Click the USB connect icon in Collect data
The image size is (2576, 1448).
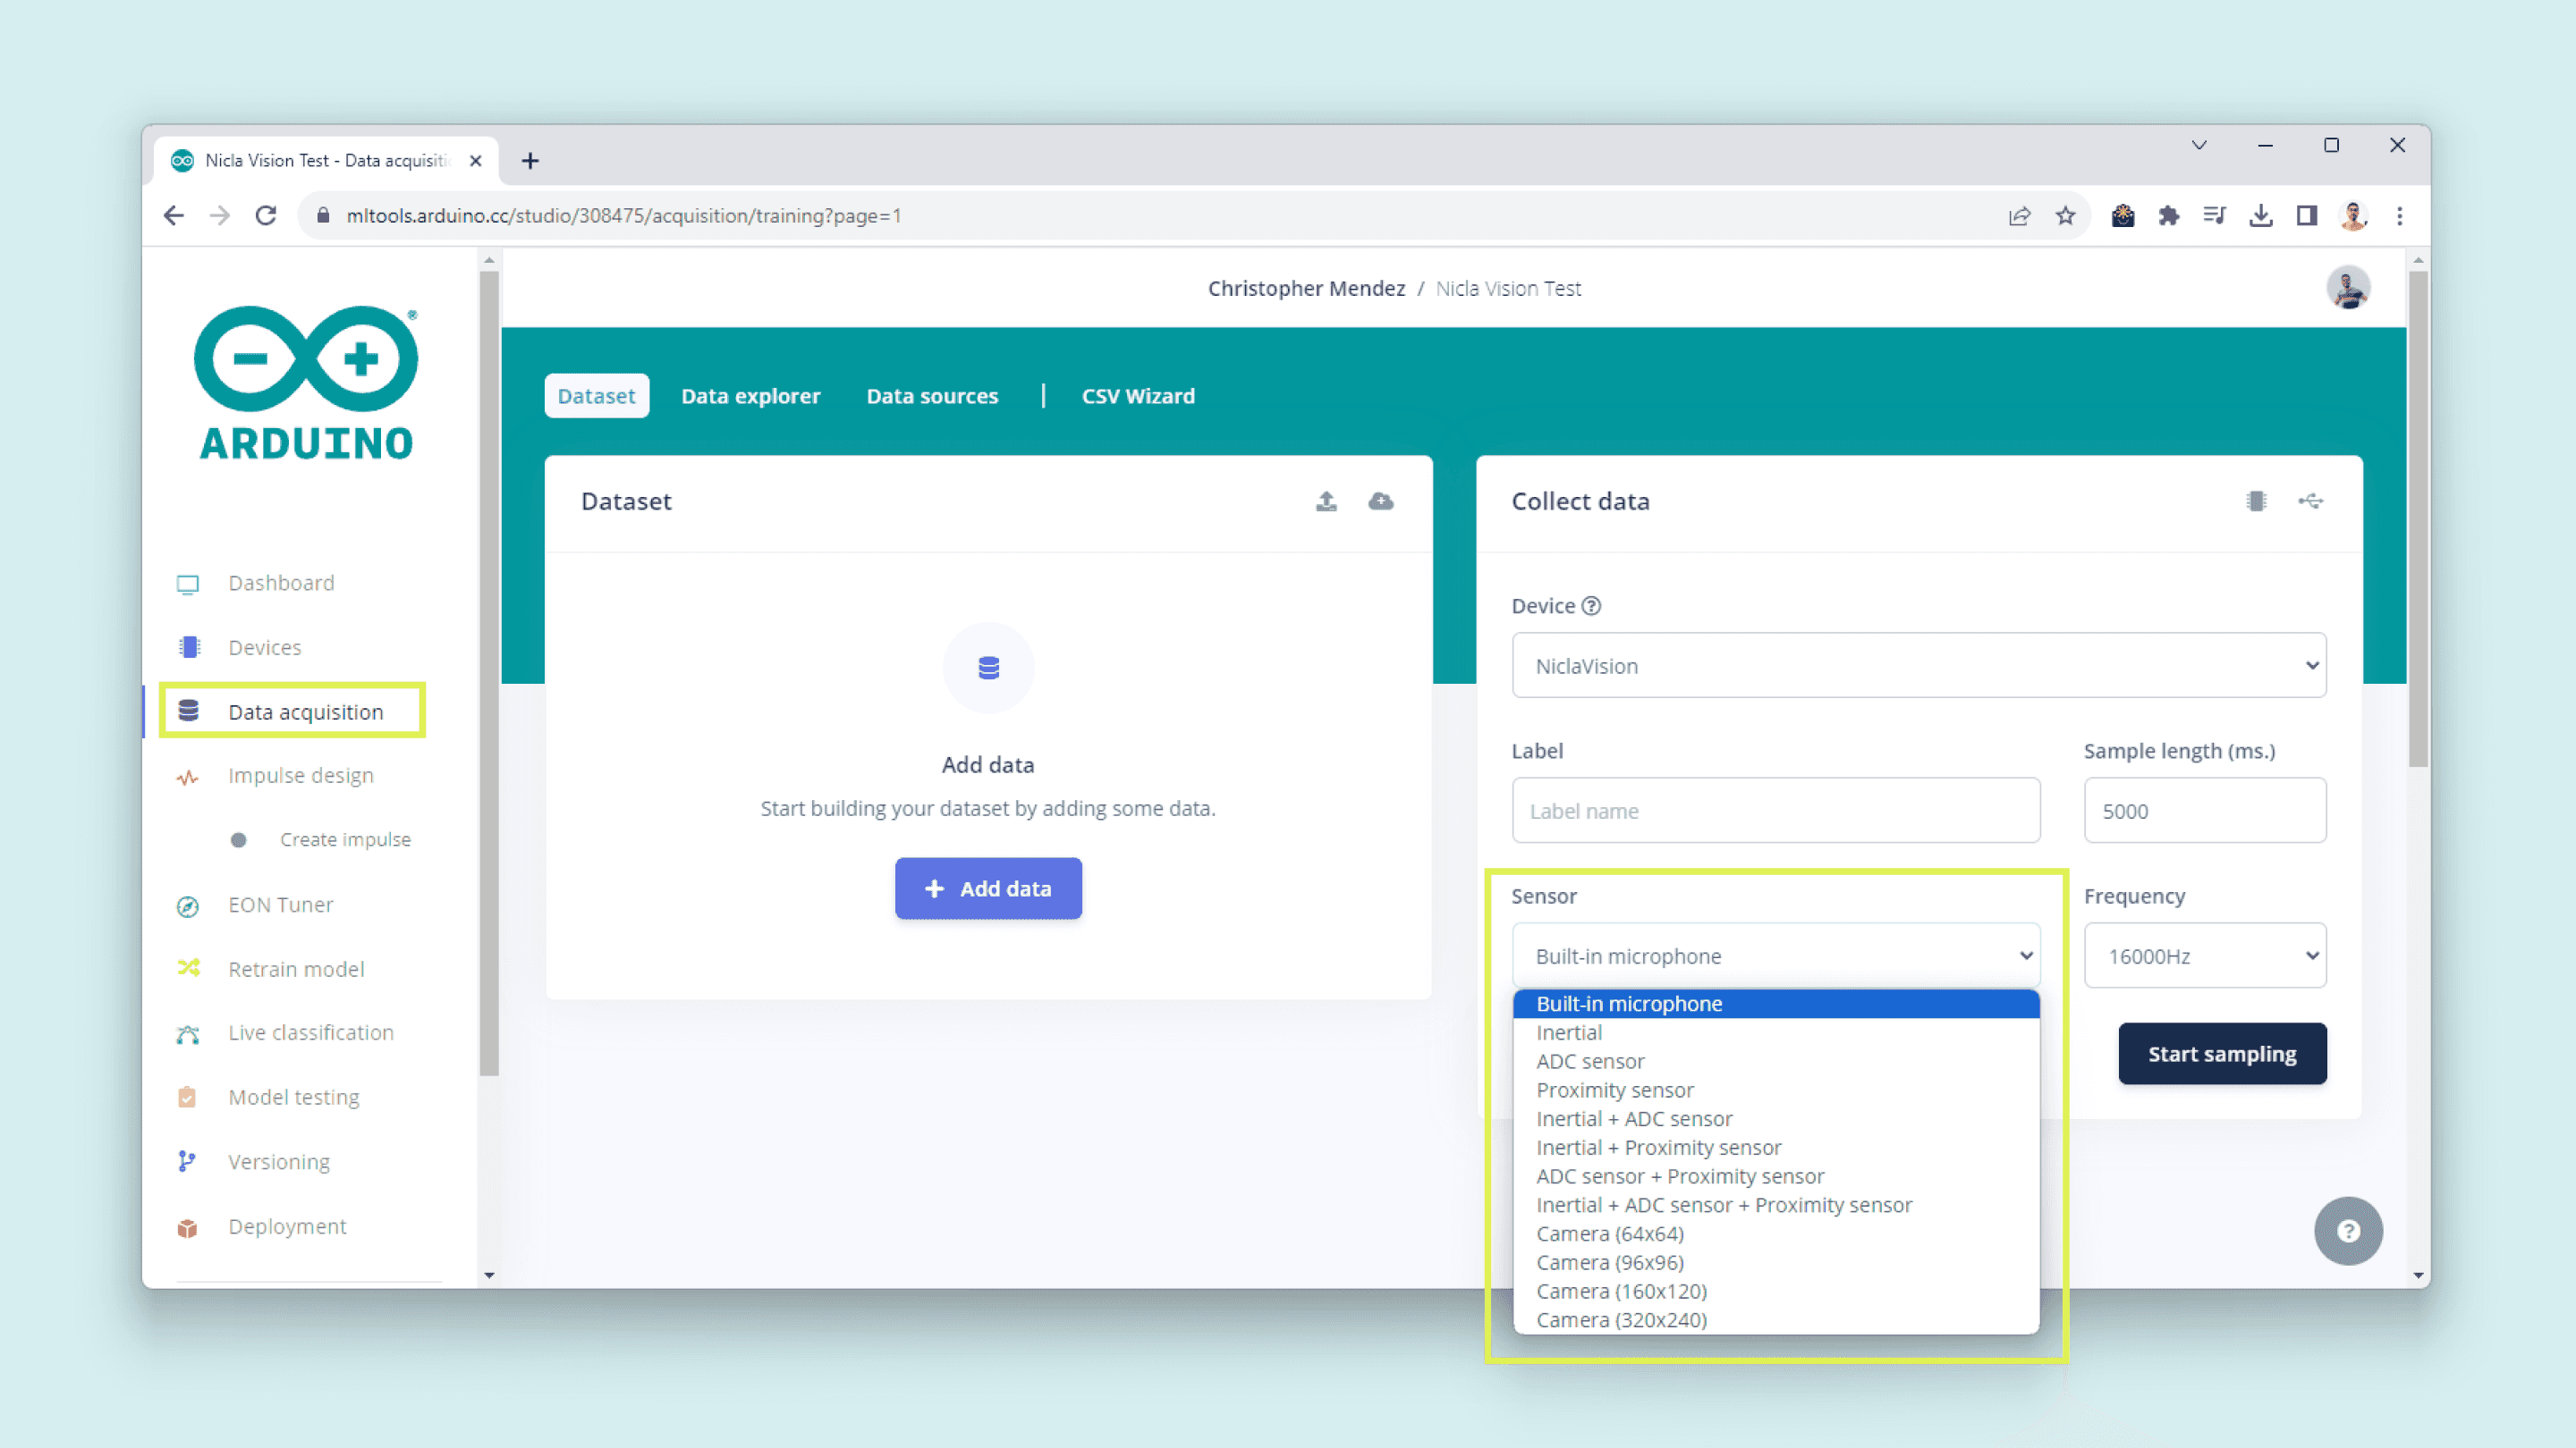tap(2310, 501)
